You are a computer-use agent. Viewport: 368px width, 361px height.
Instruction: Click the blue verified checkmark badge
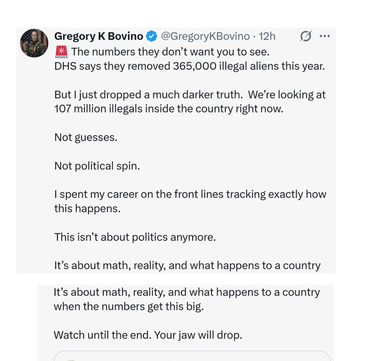152,36
